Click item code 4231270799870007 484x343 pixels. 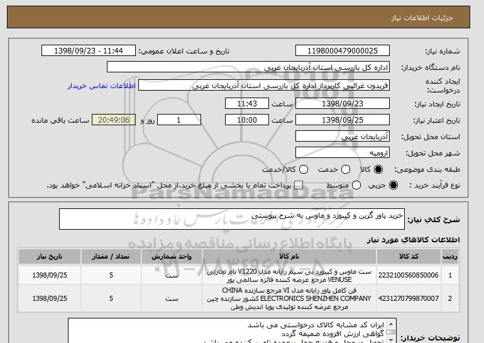(x=409, y=298)
